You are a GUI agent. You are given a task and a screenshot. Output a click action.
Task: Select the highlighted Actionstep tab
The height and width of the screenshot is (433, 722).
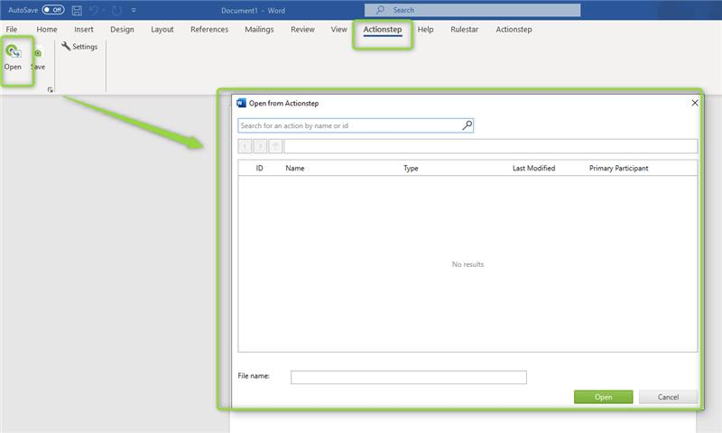[382, 30]
